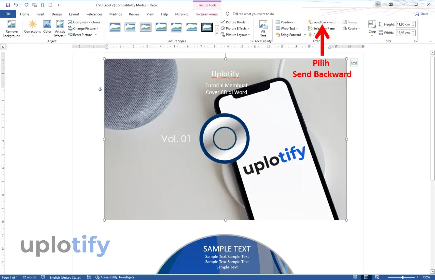Click the 23 words status indicator

(x=29, y=277)
